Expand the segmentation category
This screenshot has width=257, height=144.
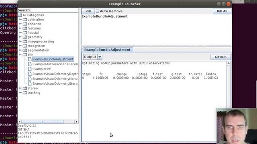click(20, 50)
